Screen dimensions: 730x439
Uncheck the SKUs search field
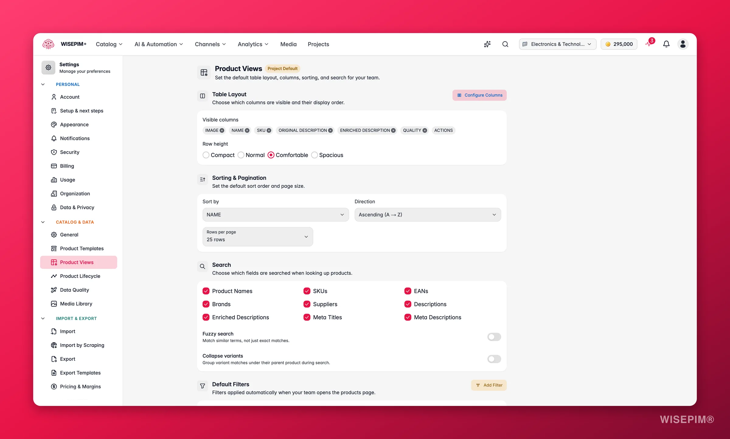click(x=307, y=291)
